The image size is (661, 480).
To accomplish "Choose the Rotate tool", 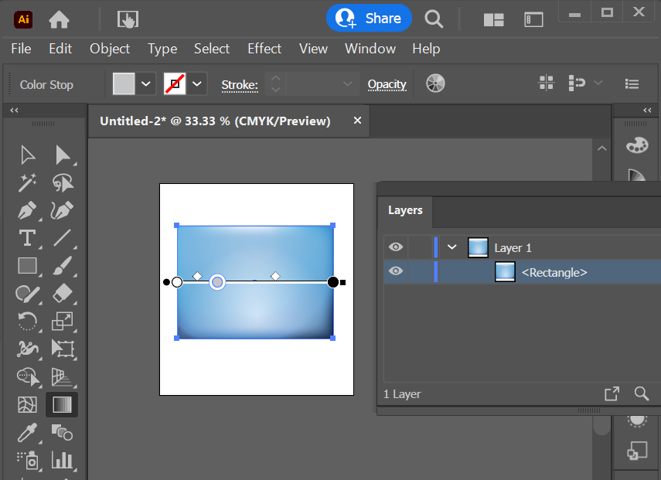I will pos(27,322).
